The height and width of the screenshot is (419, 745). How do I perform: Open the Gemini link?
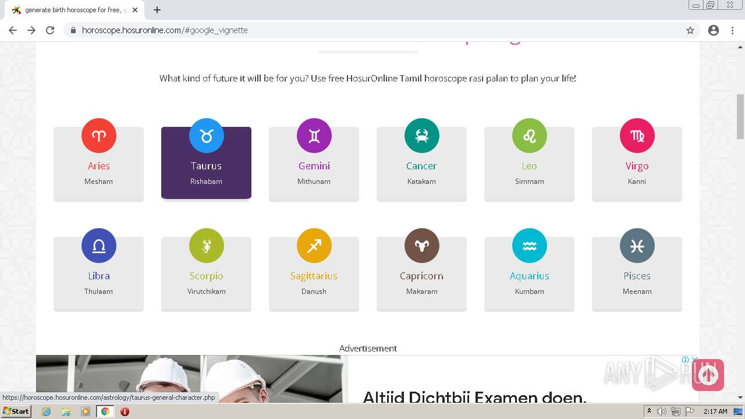click(x=314, y=166)
